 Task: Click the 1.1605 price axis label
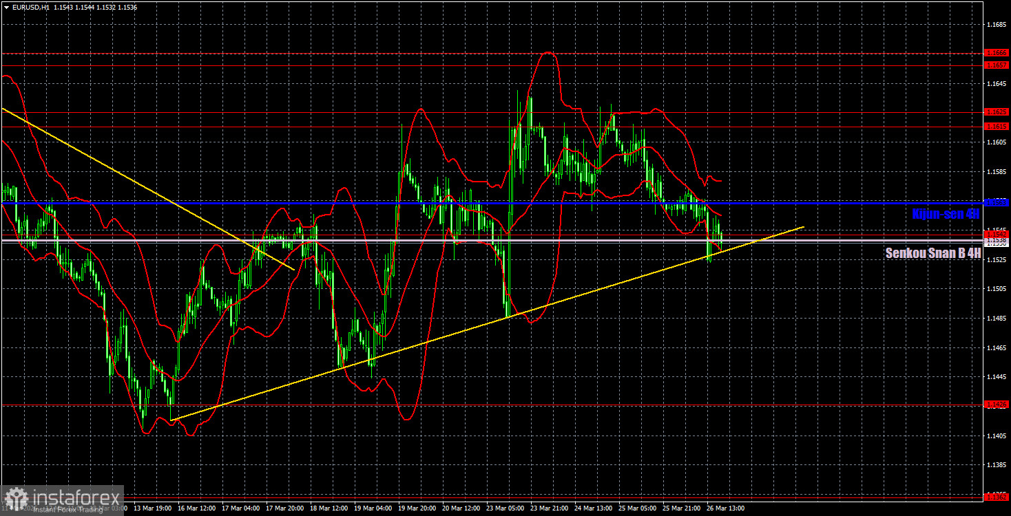[996, 142]
